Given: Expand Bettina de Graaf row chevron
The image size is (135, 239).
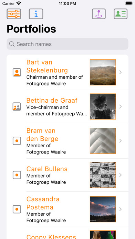Looking at the screenshot, I should click(121, 106).
